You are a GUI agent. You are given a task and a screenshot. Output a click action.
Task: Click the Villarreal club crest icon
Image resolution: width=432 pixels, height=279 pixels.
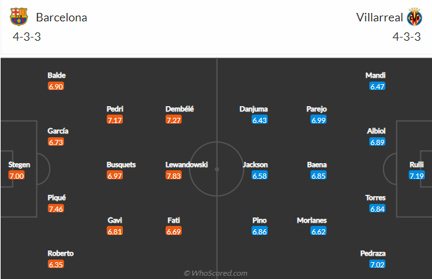[x=415, y=17]
